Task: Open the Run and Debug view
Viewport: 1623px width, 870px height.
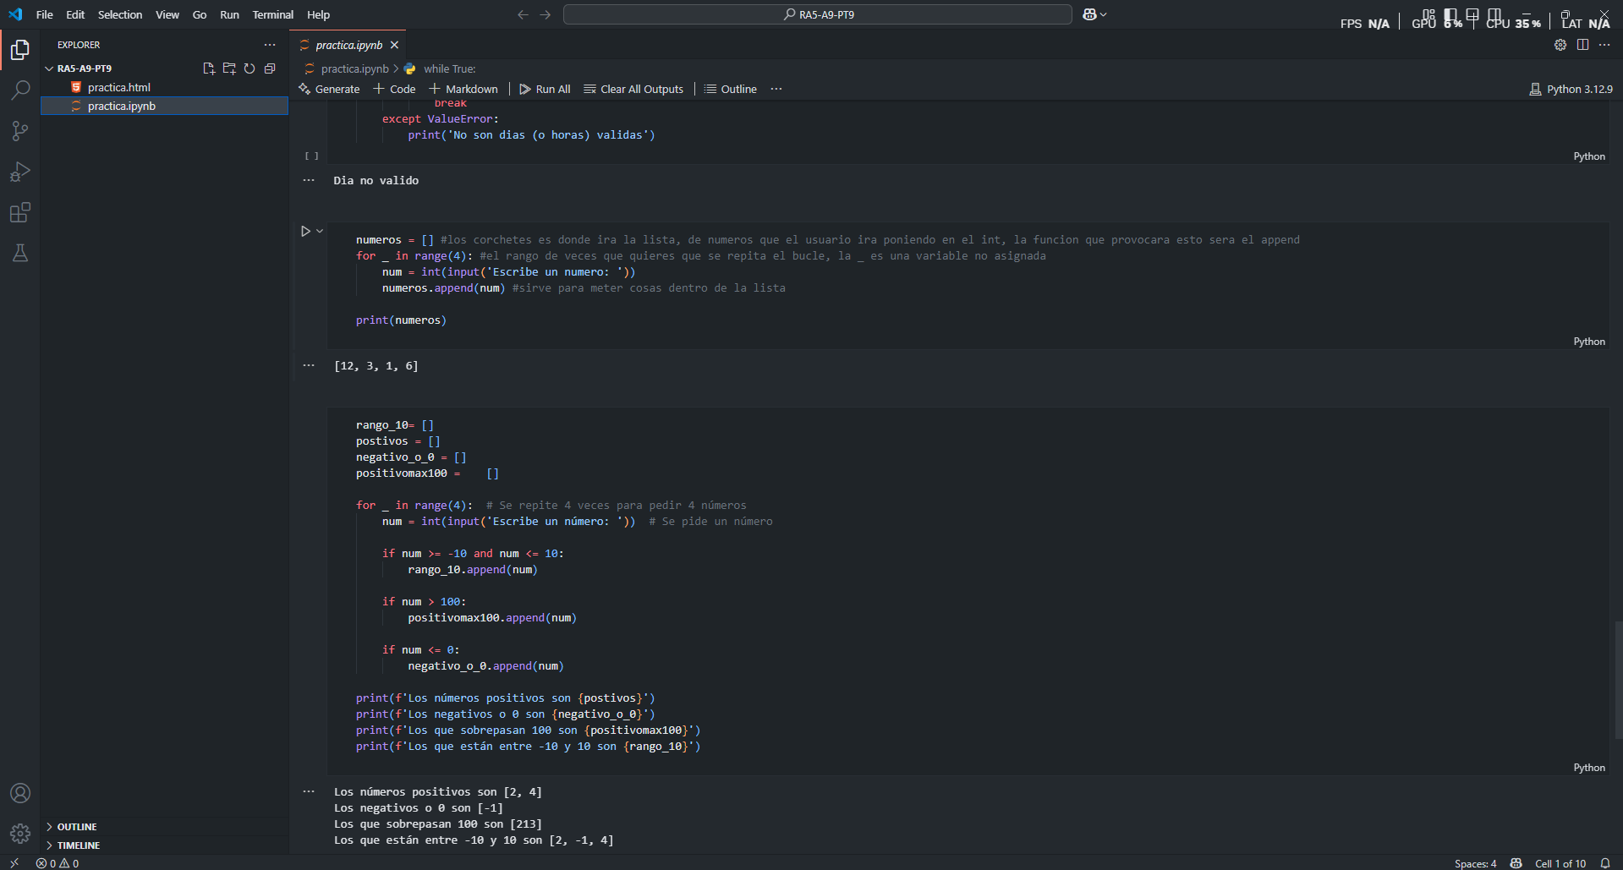Action: [x=20, y=172]
